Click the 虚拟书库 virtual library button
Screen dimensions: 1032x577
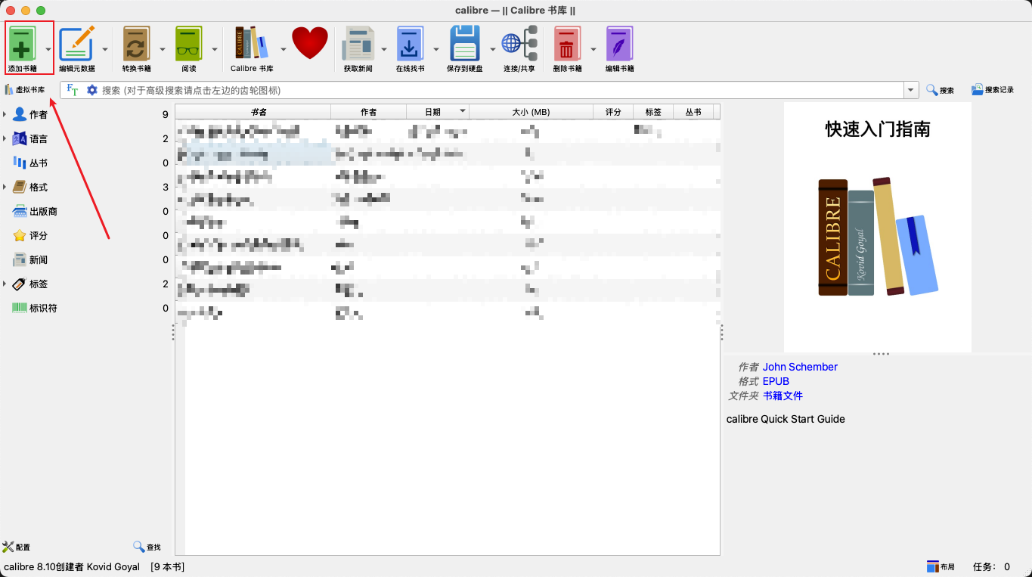click(x=30, y=89)
